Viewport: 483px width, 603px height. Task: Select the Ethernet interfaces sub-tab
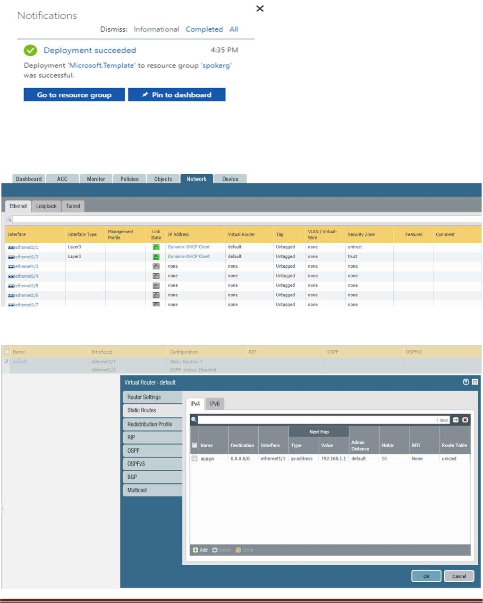18,206
